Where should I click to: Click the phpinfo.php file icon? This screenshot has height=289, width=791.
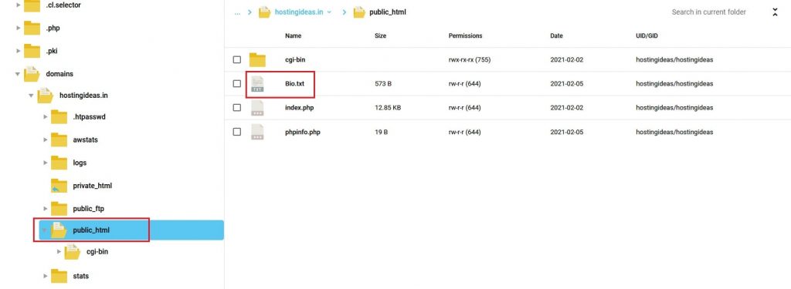coord(257,132)
